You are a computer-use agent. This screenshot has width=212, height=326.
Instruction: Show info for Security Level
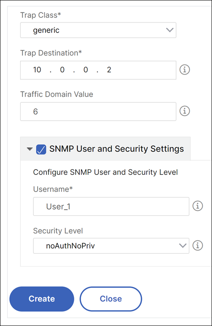point(198,245)
